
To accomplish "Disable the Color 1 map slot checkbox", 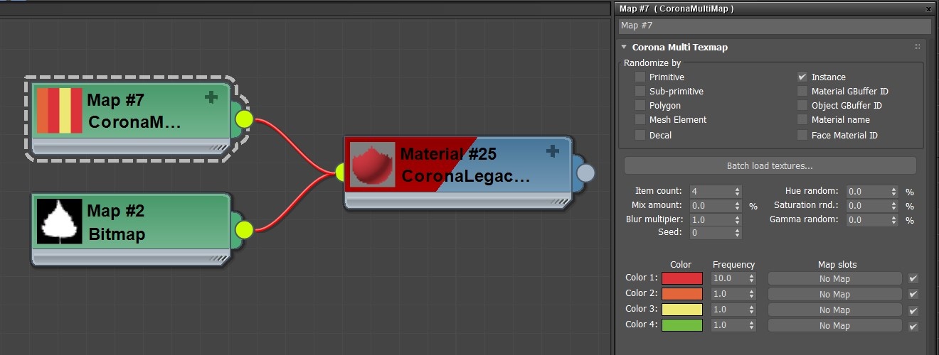I will pos(913,278).
